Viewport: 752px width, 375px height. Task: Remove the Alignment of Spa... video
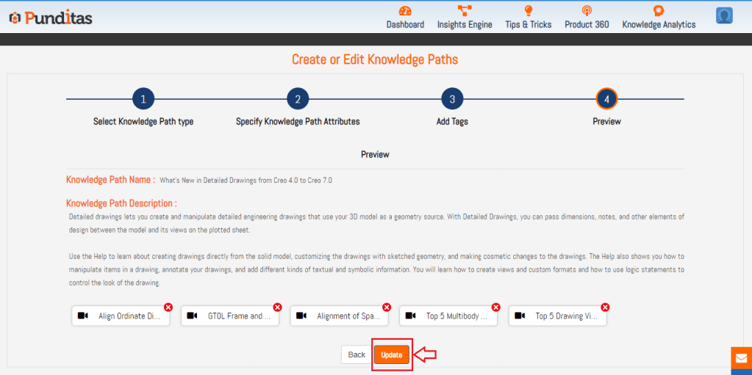click(x=387, y=307)
